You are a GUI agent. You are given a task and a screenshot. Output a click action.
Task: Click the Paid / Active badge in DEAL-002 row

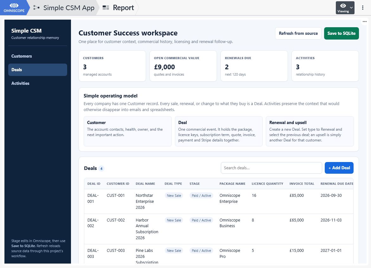coord(201,220)
